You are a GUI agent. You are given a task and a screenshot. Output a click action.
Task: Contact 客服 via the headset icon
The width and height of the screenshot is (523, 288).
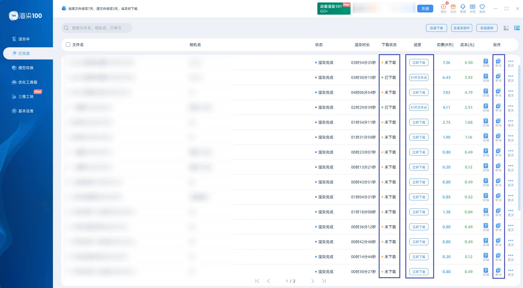tap(463, 8)
